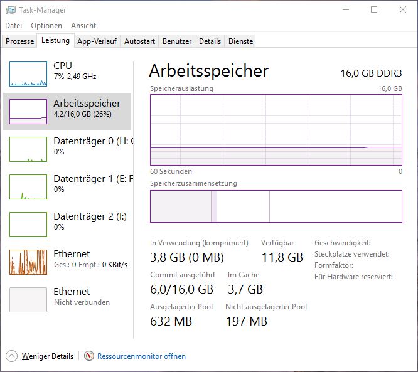The height and width of the screenshot is (372, 418).
Task: Collapse view with Weniger Details arrow
Action: 12,356
